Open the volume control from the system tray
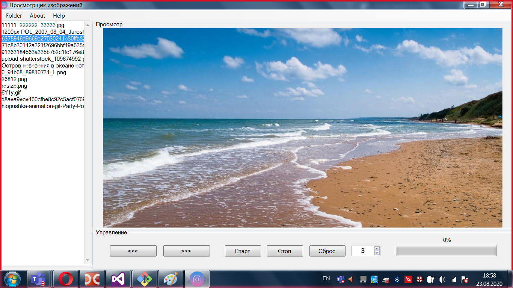The height and width of the screenshot is (288, 513). tap(442, 279)
